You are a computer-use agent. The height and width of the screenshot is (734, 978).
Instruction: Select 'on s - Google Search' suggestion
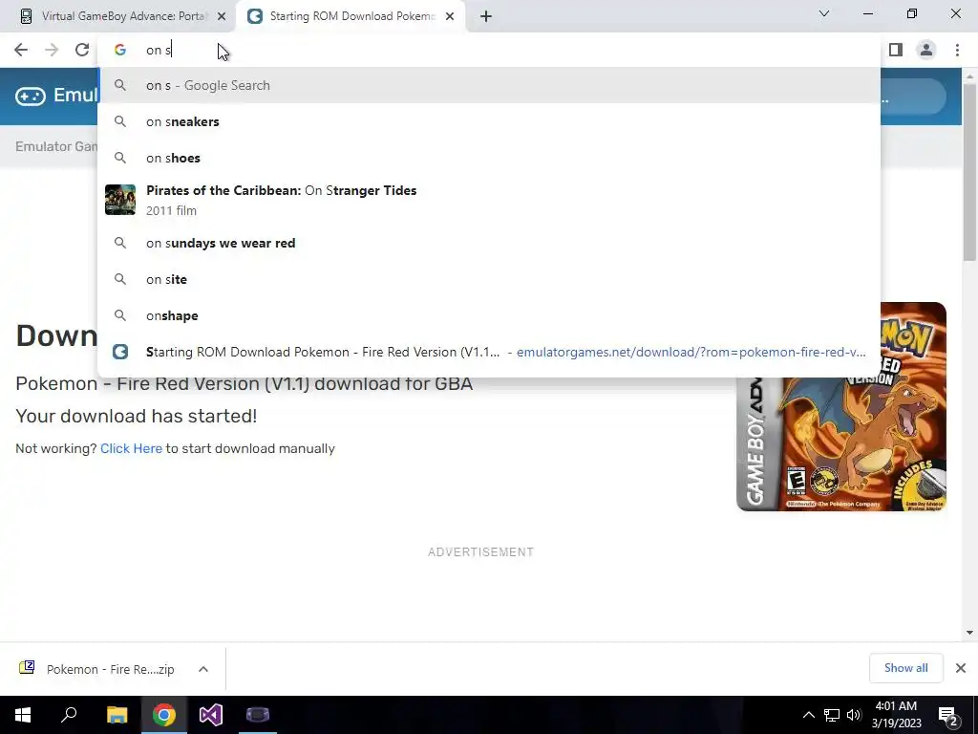pyautogui.click(x=489, y=85)
